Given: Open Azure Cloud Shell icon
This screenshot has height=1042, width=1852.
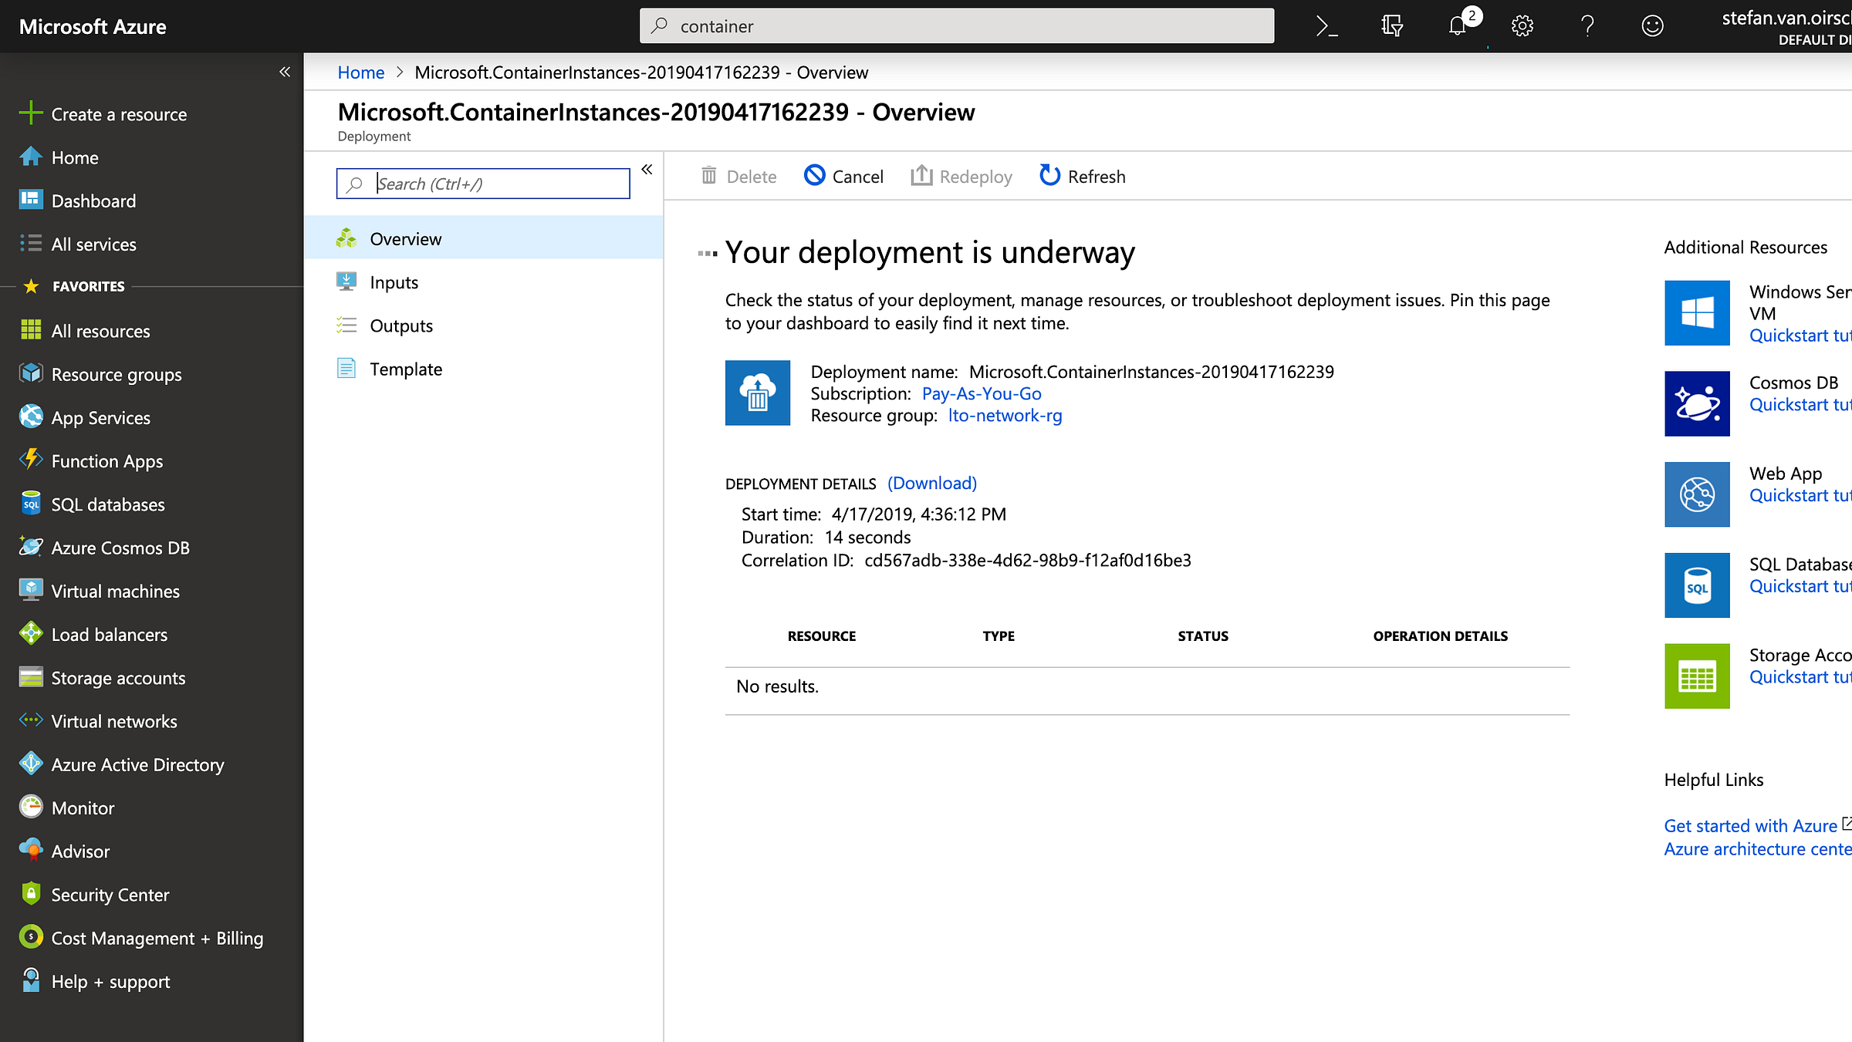Looking at the screenshot, I should 1326,26.
